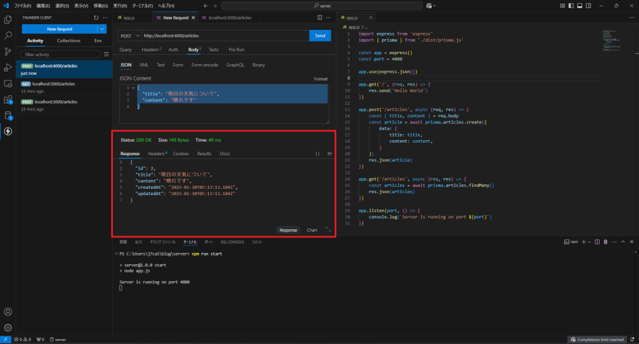Switch to the Collections tab
Image resolution: width=639 pixels, height=344 pixels.
[69, 41]
